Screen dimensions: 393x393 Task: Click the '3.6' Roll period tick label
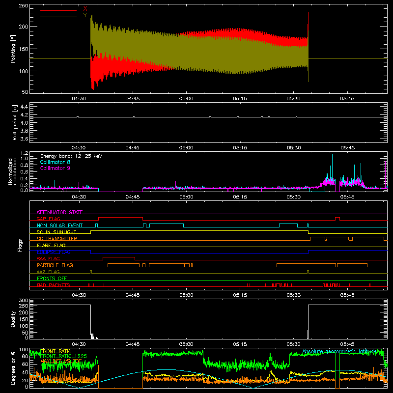pyautogui.click(x=24, y=139)
